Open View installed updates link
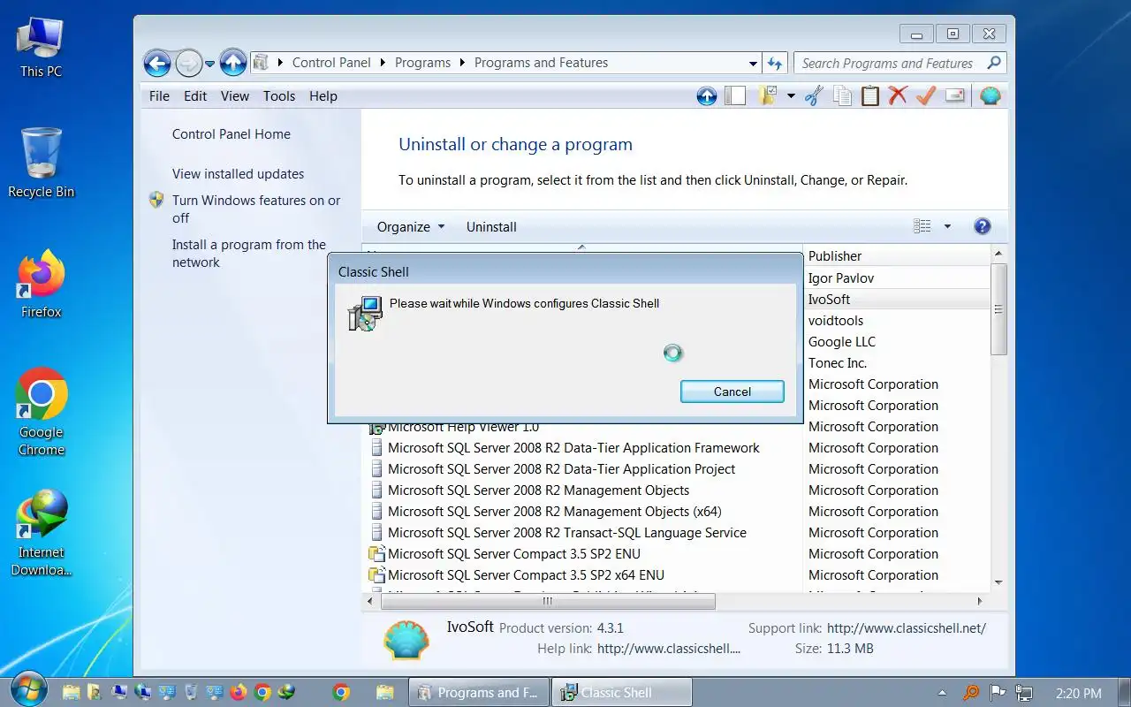This screenshot has height=707, width=1131. 238,174
